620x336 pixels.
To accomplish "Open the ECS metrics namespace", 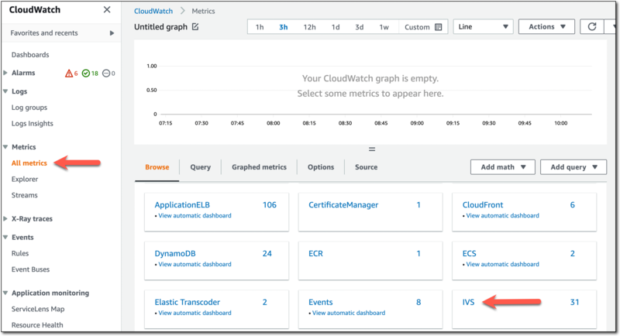I will pyautogui.click(x=470, y=253).
